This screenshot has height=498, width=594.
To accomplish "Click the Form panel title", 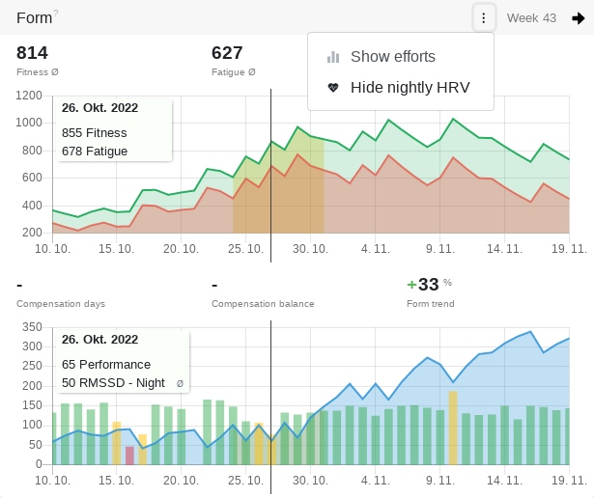I will pos(34,17).
